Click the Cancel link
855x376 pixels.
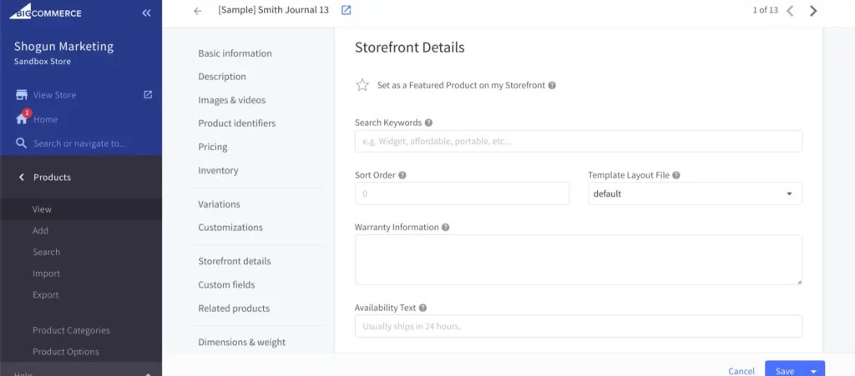click(741, 371)
